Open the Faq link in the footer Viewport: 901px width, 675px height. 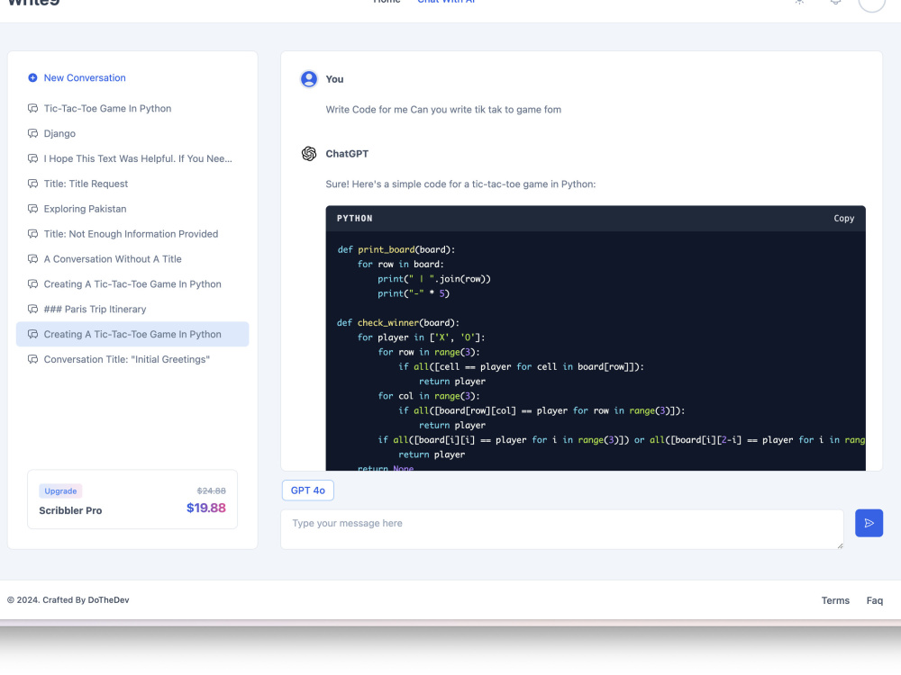(874, 600)
